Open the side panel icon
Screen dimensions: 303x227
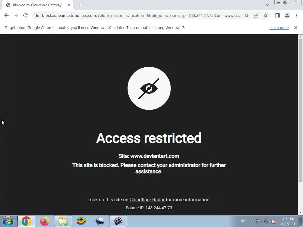coord(277,15)
